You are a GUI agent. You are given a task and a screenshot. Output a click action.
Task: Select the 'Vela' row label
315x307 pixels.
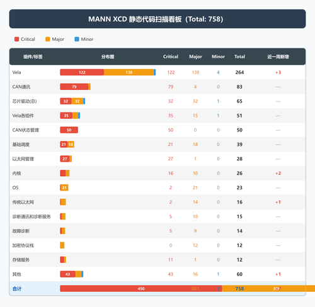click(x=16, y=72)
